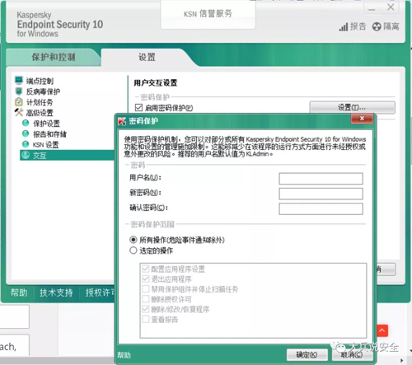Image resolution: width=412 pixels, height=365 pixels.
Task: Select the 交互 sub-item
Action: click(67, 155)
